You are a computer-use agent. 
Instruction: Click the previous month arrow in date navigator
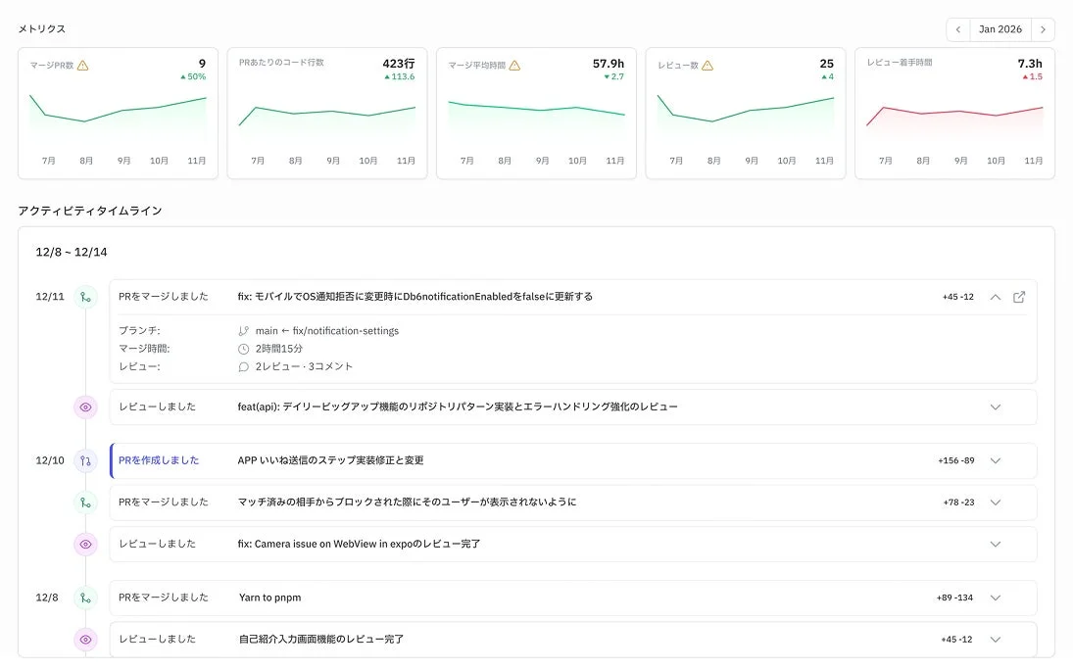(x=957, y=29)
